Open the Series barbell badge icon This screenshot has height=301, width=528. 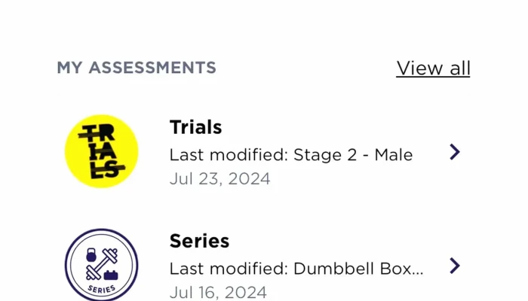tap(101, 265)
